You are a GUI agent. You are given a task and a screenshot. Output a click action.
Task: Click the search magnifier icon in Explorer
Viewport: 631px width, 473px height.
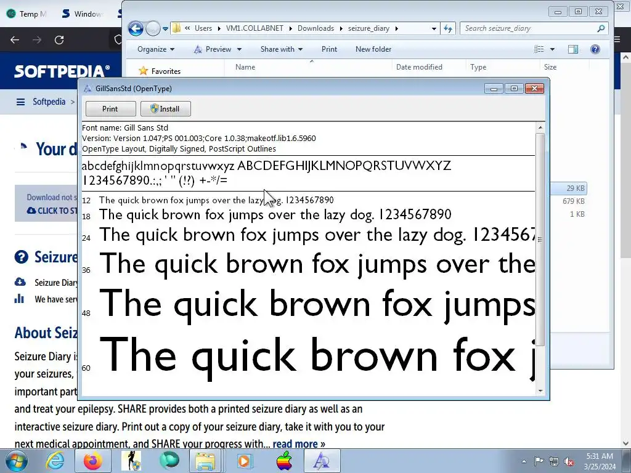pos(601,28)
